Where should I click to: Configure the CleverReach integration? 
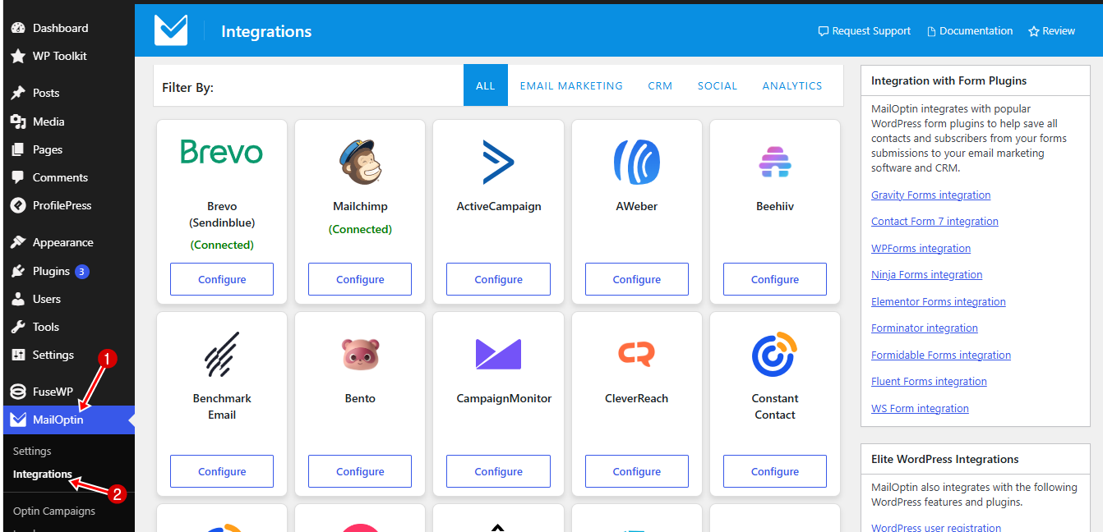point(637,471)
